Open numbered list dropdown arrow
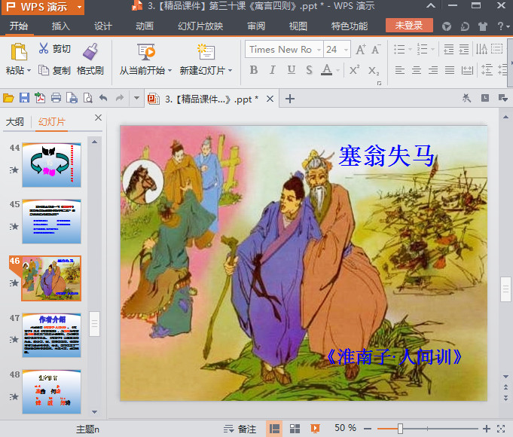513x437 pixels. click(x=432, y=50)
